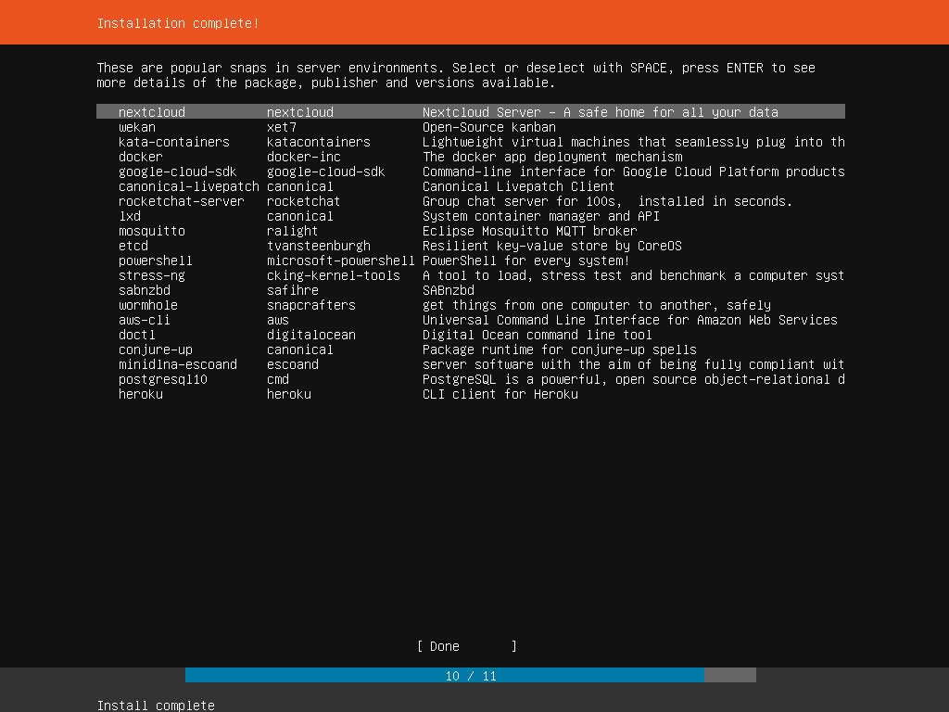Viewport: 949px width, 712px height.
Task: Choose the etcd snap entry
Action: [470, 246]
